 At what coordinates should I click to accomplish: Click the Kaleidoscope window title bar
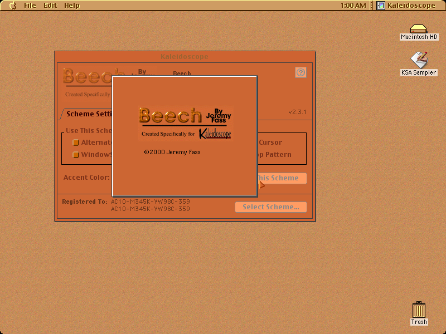(x=185, y=57)
